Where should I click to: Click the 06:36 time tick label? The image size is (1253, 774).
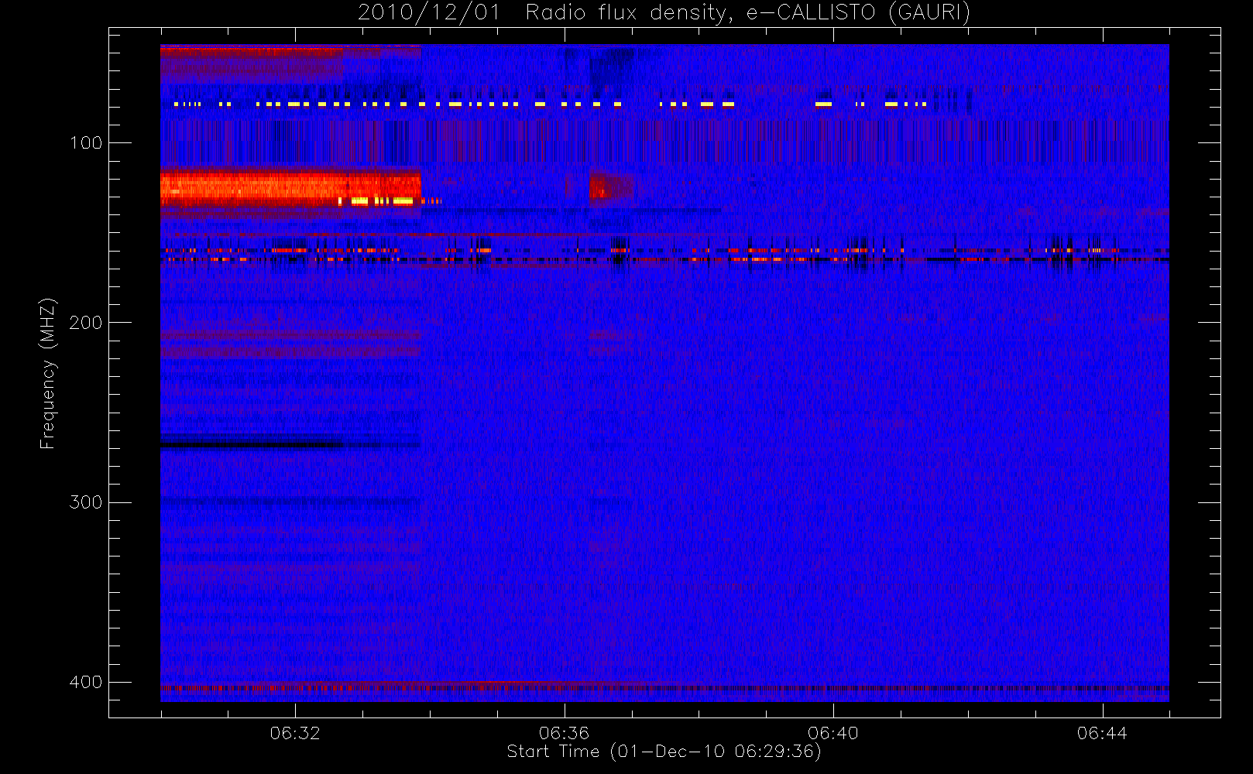(564, 733)
